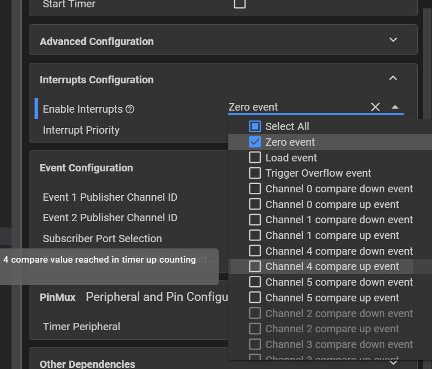This screenshot has height=369, width=432.
Task: Collapse the Interrupts Configuration section
Action: click(x=393, y=78)
